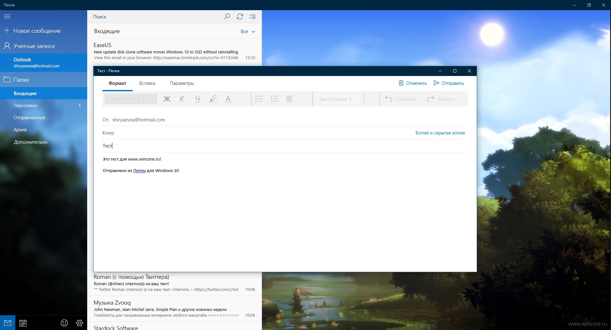Click message body text about www.wincore.ru

132,159
